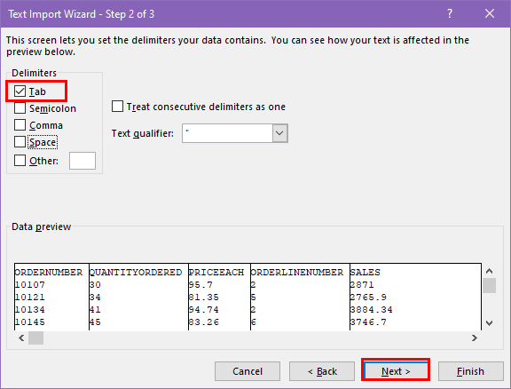Go back with the Back button
This screenshot has width=511, height=389.
click(322, 371)
